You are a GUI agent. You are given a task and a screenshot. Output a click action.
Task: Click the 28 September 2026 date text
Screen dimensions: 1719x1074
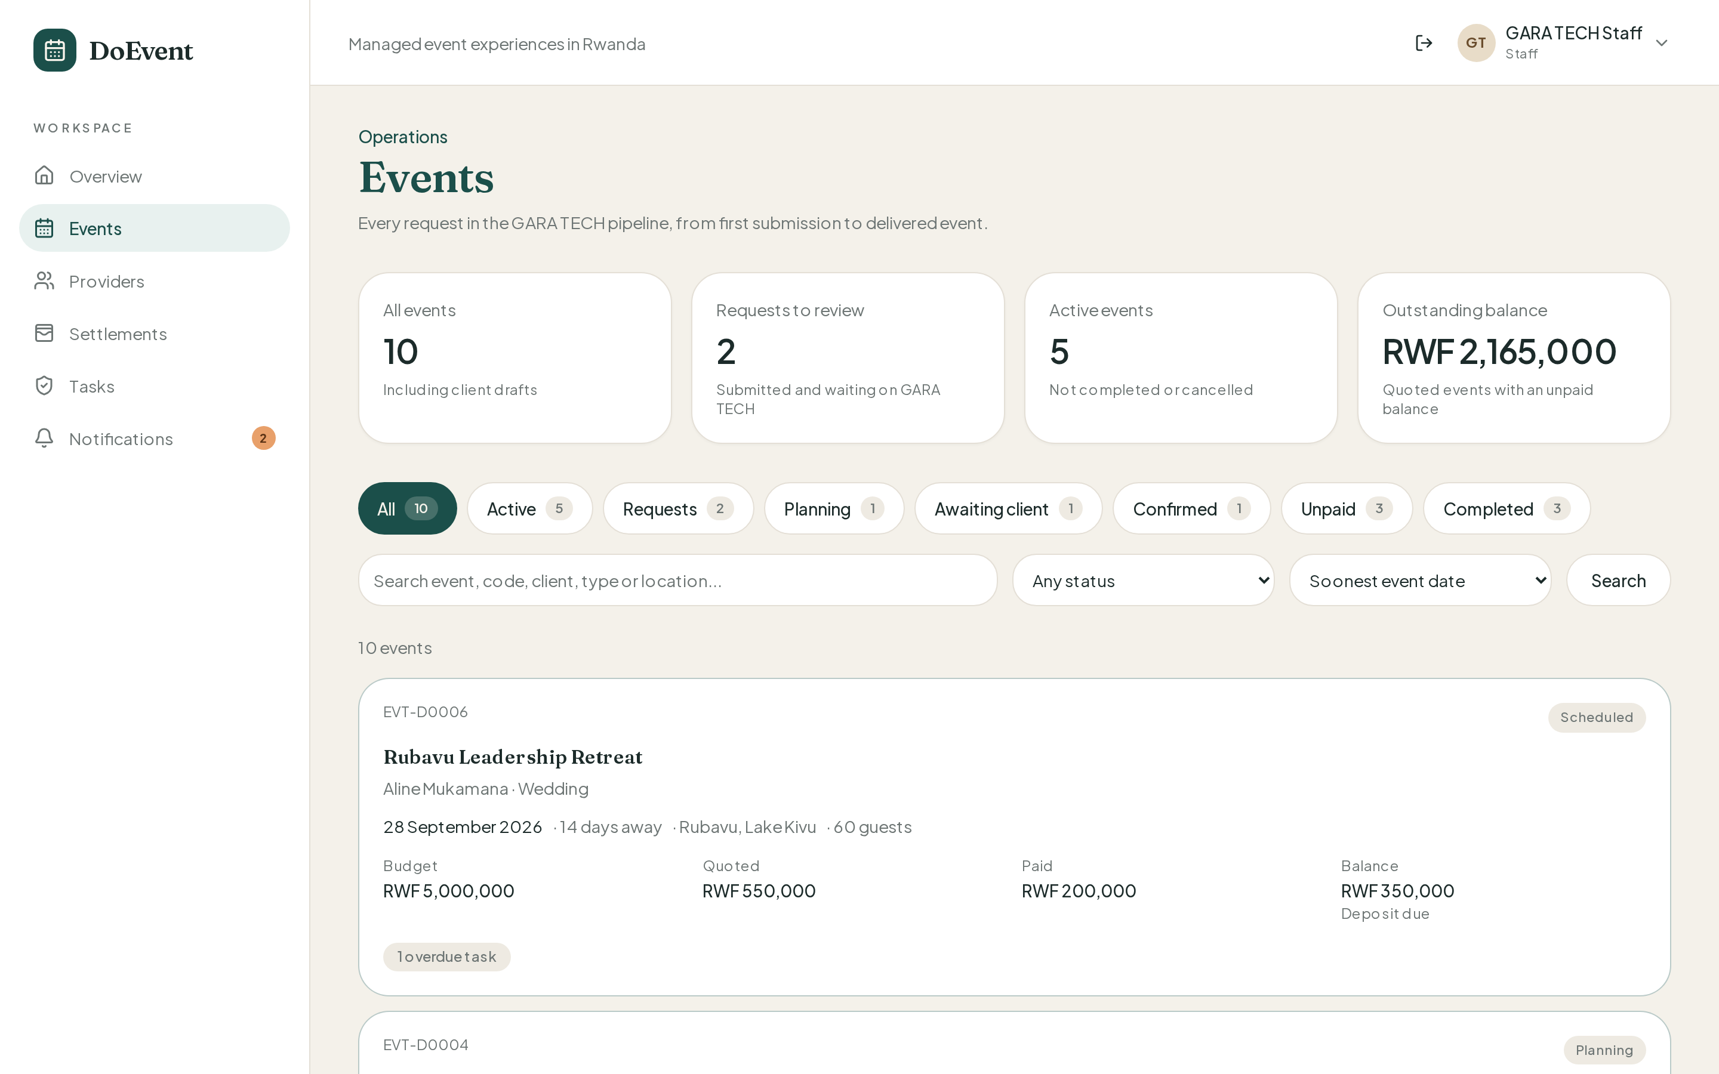click(x=463, y=827)
